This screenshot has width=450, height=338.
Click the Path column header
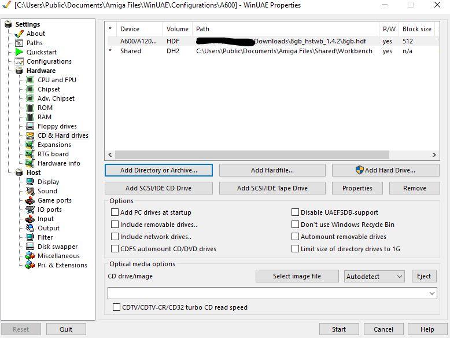[286, 29]
